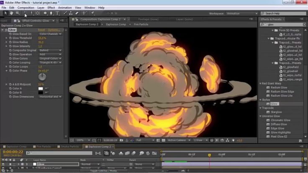Select the Pen tool
The height and width of the screenshot is (173, 308).
click(51, 13)
